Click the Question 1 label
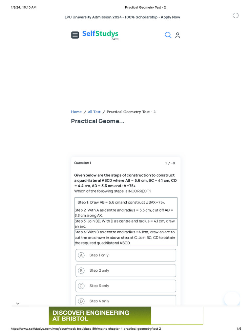Viewport: 252px width, 336px height. 82,163
